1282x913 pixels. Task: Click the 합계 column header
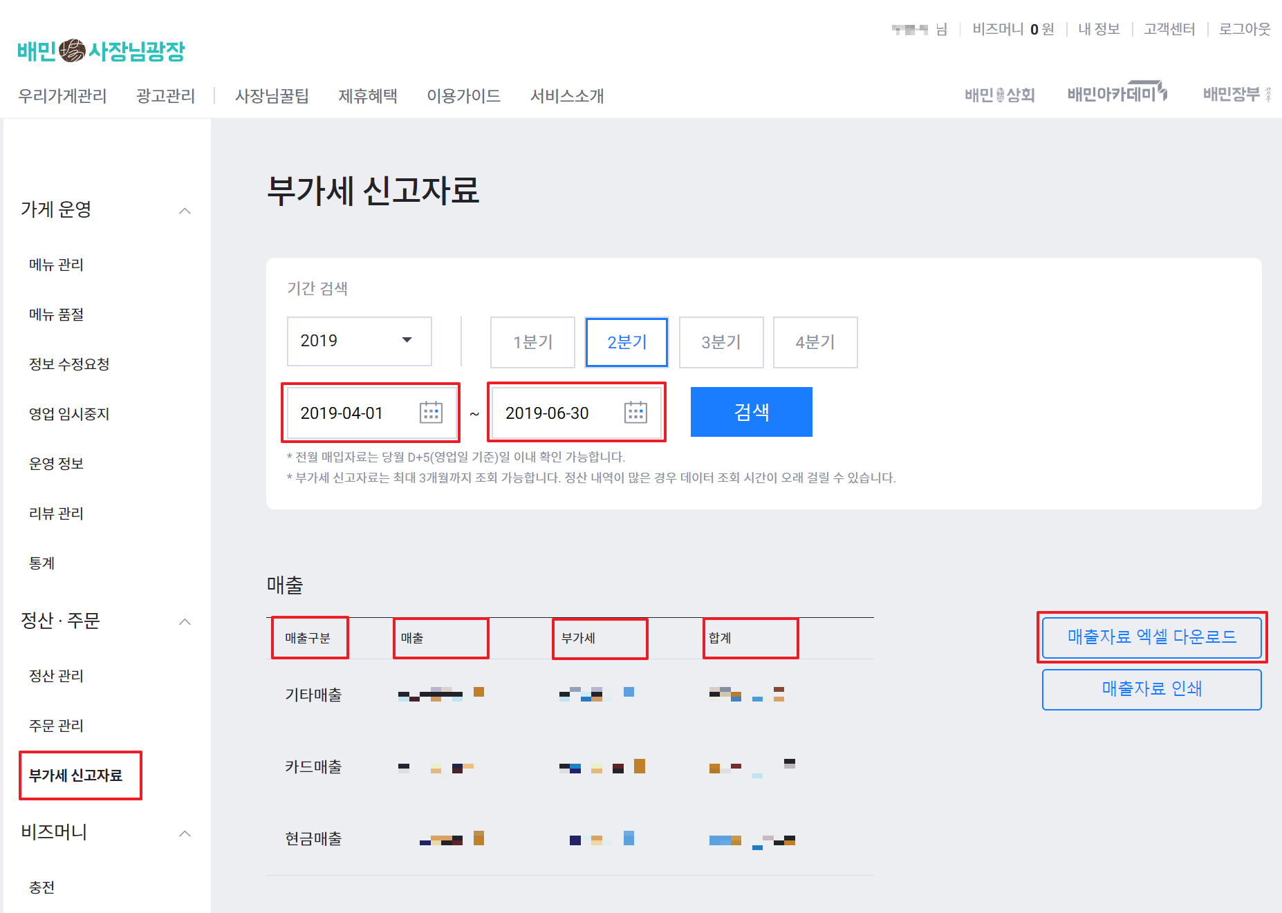pos(720,638)
